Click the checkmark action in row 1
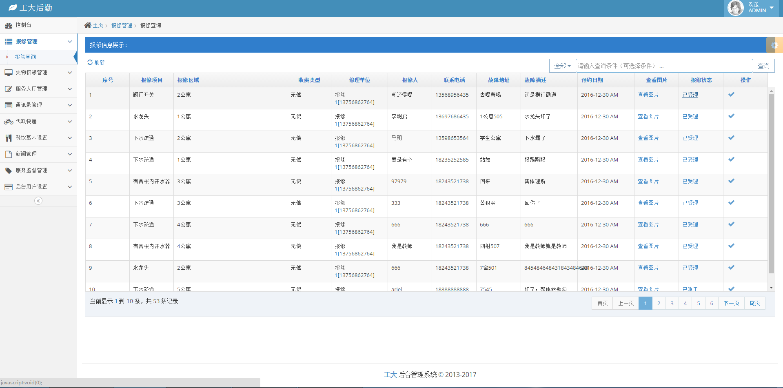 coord(731,95)
